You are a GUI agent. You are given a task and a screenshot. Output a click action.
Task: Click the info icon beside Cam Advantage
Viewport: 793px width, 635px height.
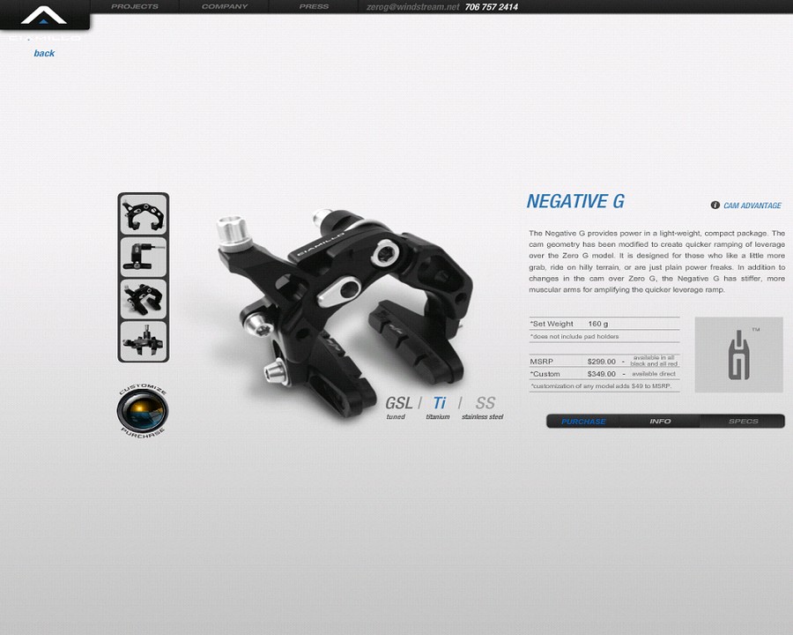click(715, 205)
